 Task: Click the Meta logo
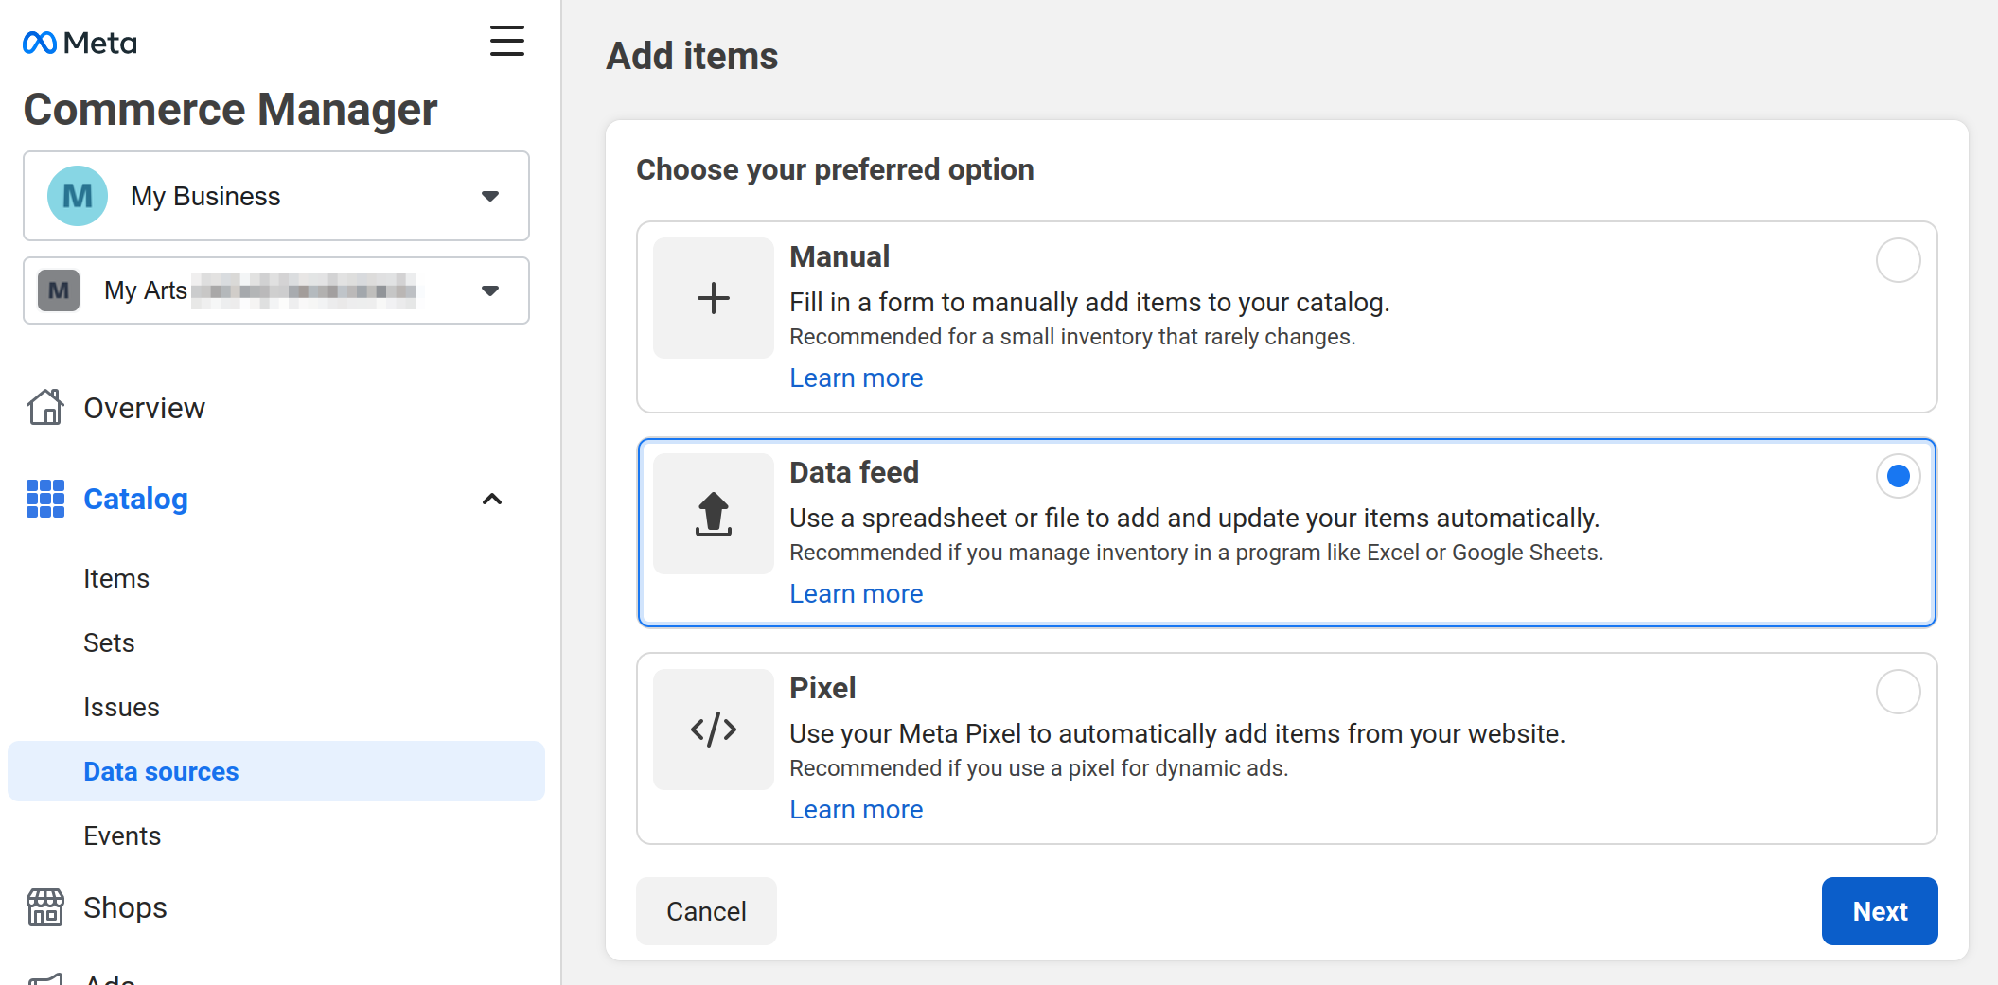tap(80, 43)
